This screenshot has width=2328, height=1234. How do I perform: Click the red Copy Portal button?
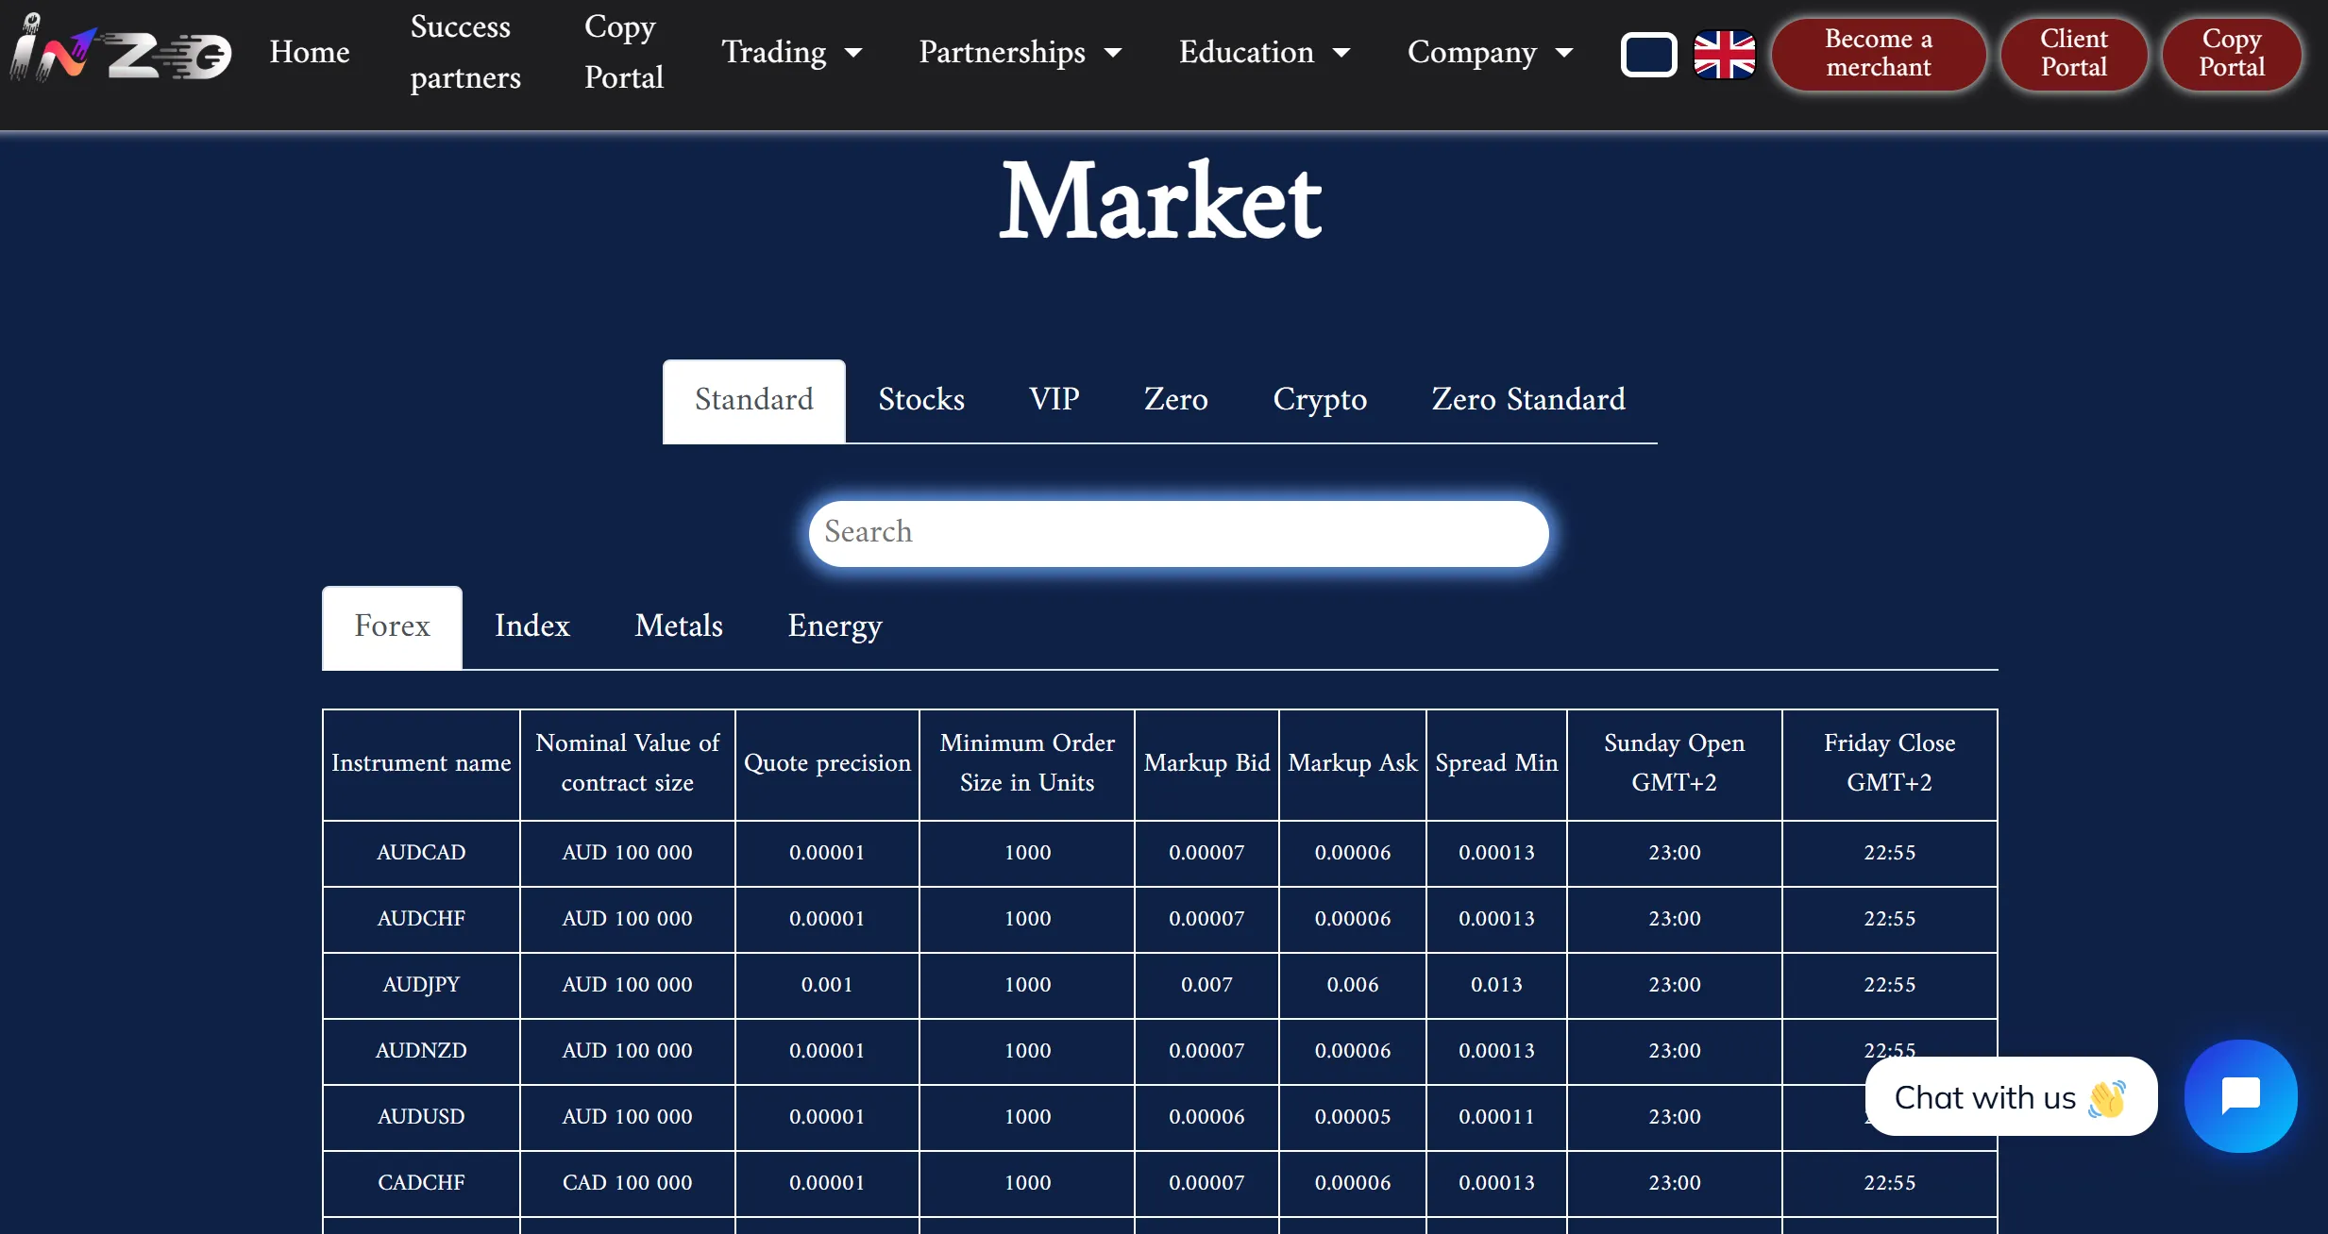click(2232, 54)
